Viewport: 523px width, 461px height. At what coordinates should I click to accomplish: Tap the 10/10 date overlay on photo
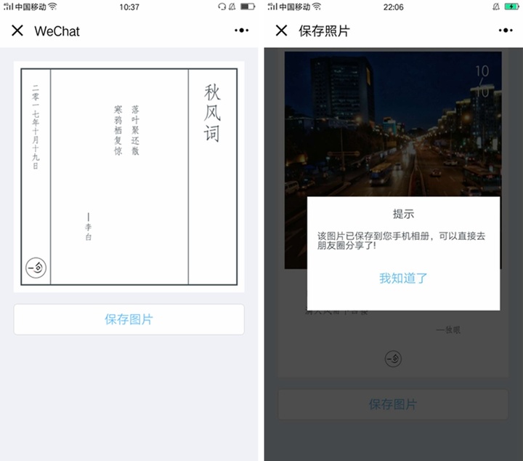[482, 81]
